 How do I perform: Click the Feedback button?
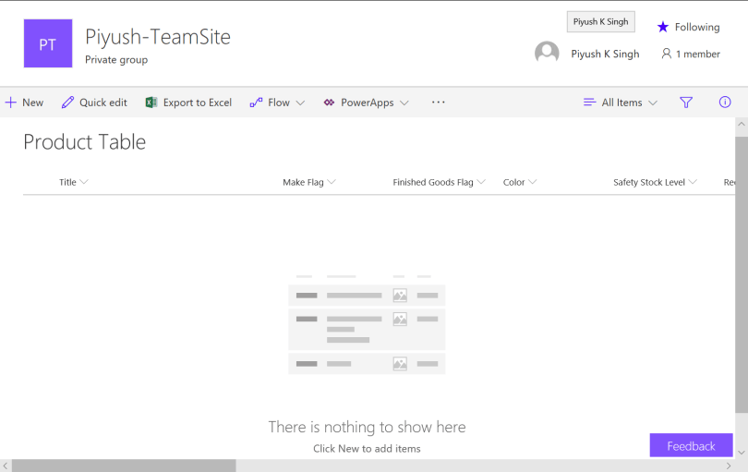(x=691, y=445)
